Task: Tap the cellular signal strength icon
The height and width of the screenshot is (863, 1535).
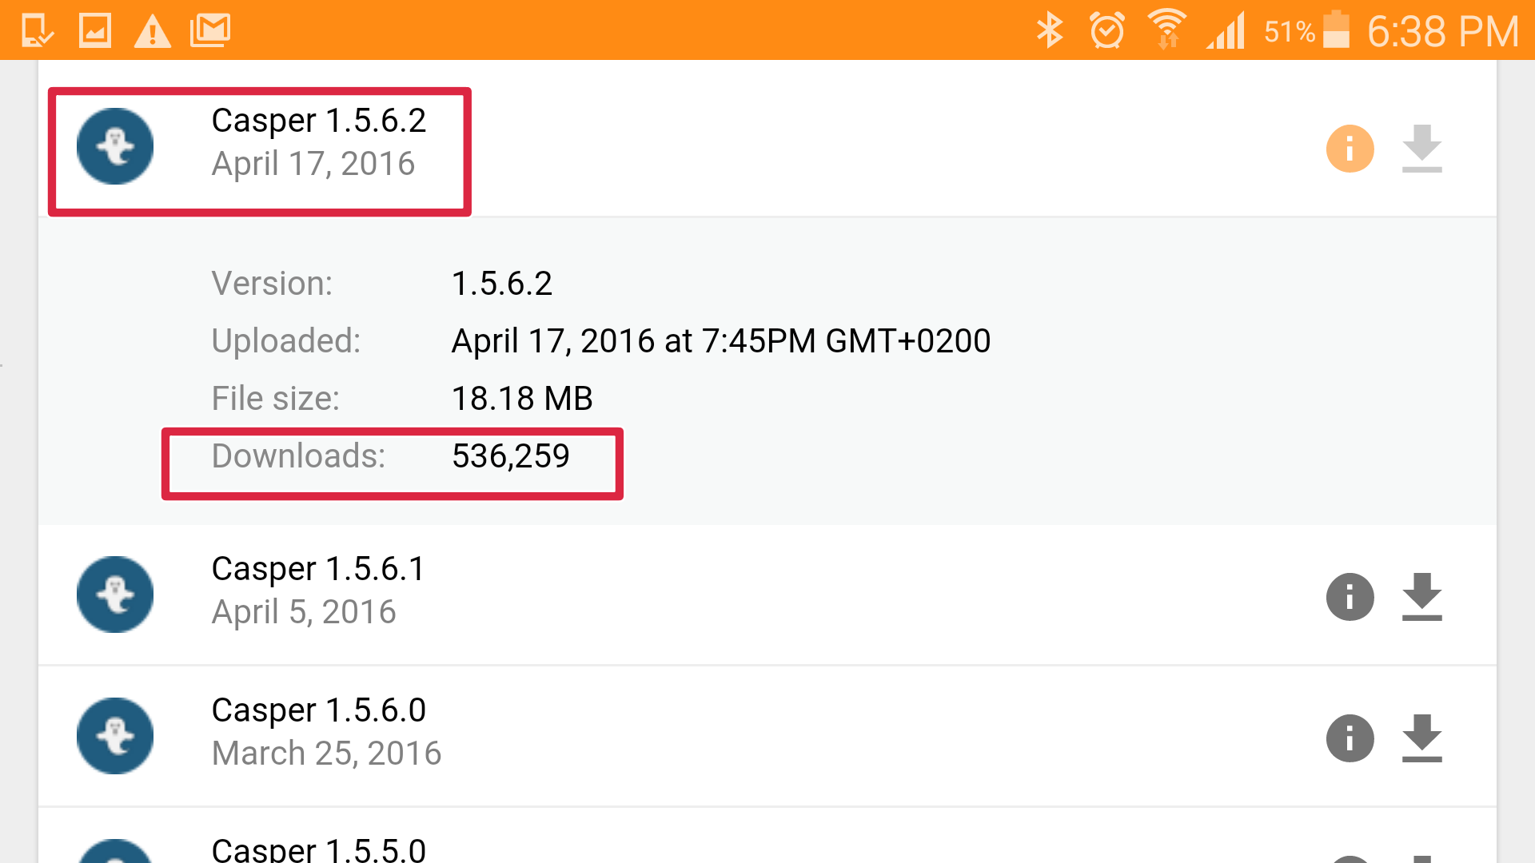Action: (x=1226, y=31)
